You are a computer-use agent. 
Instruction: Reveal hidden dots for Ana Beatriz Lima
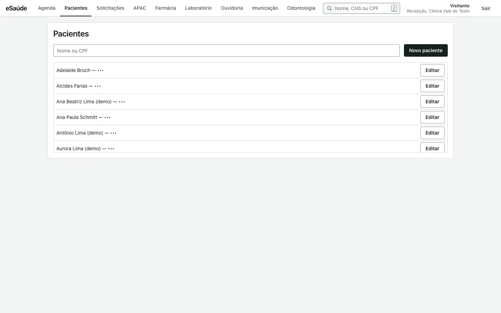(122, 102)
